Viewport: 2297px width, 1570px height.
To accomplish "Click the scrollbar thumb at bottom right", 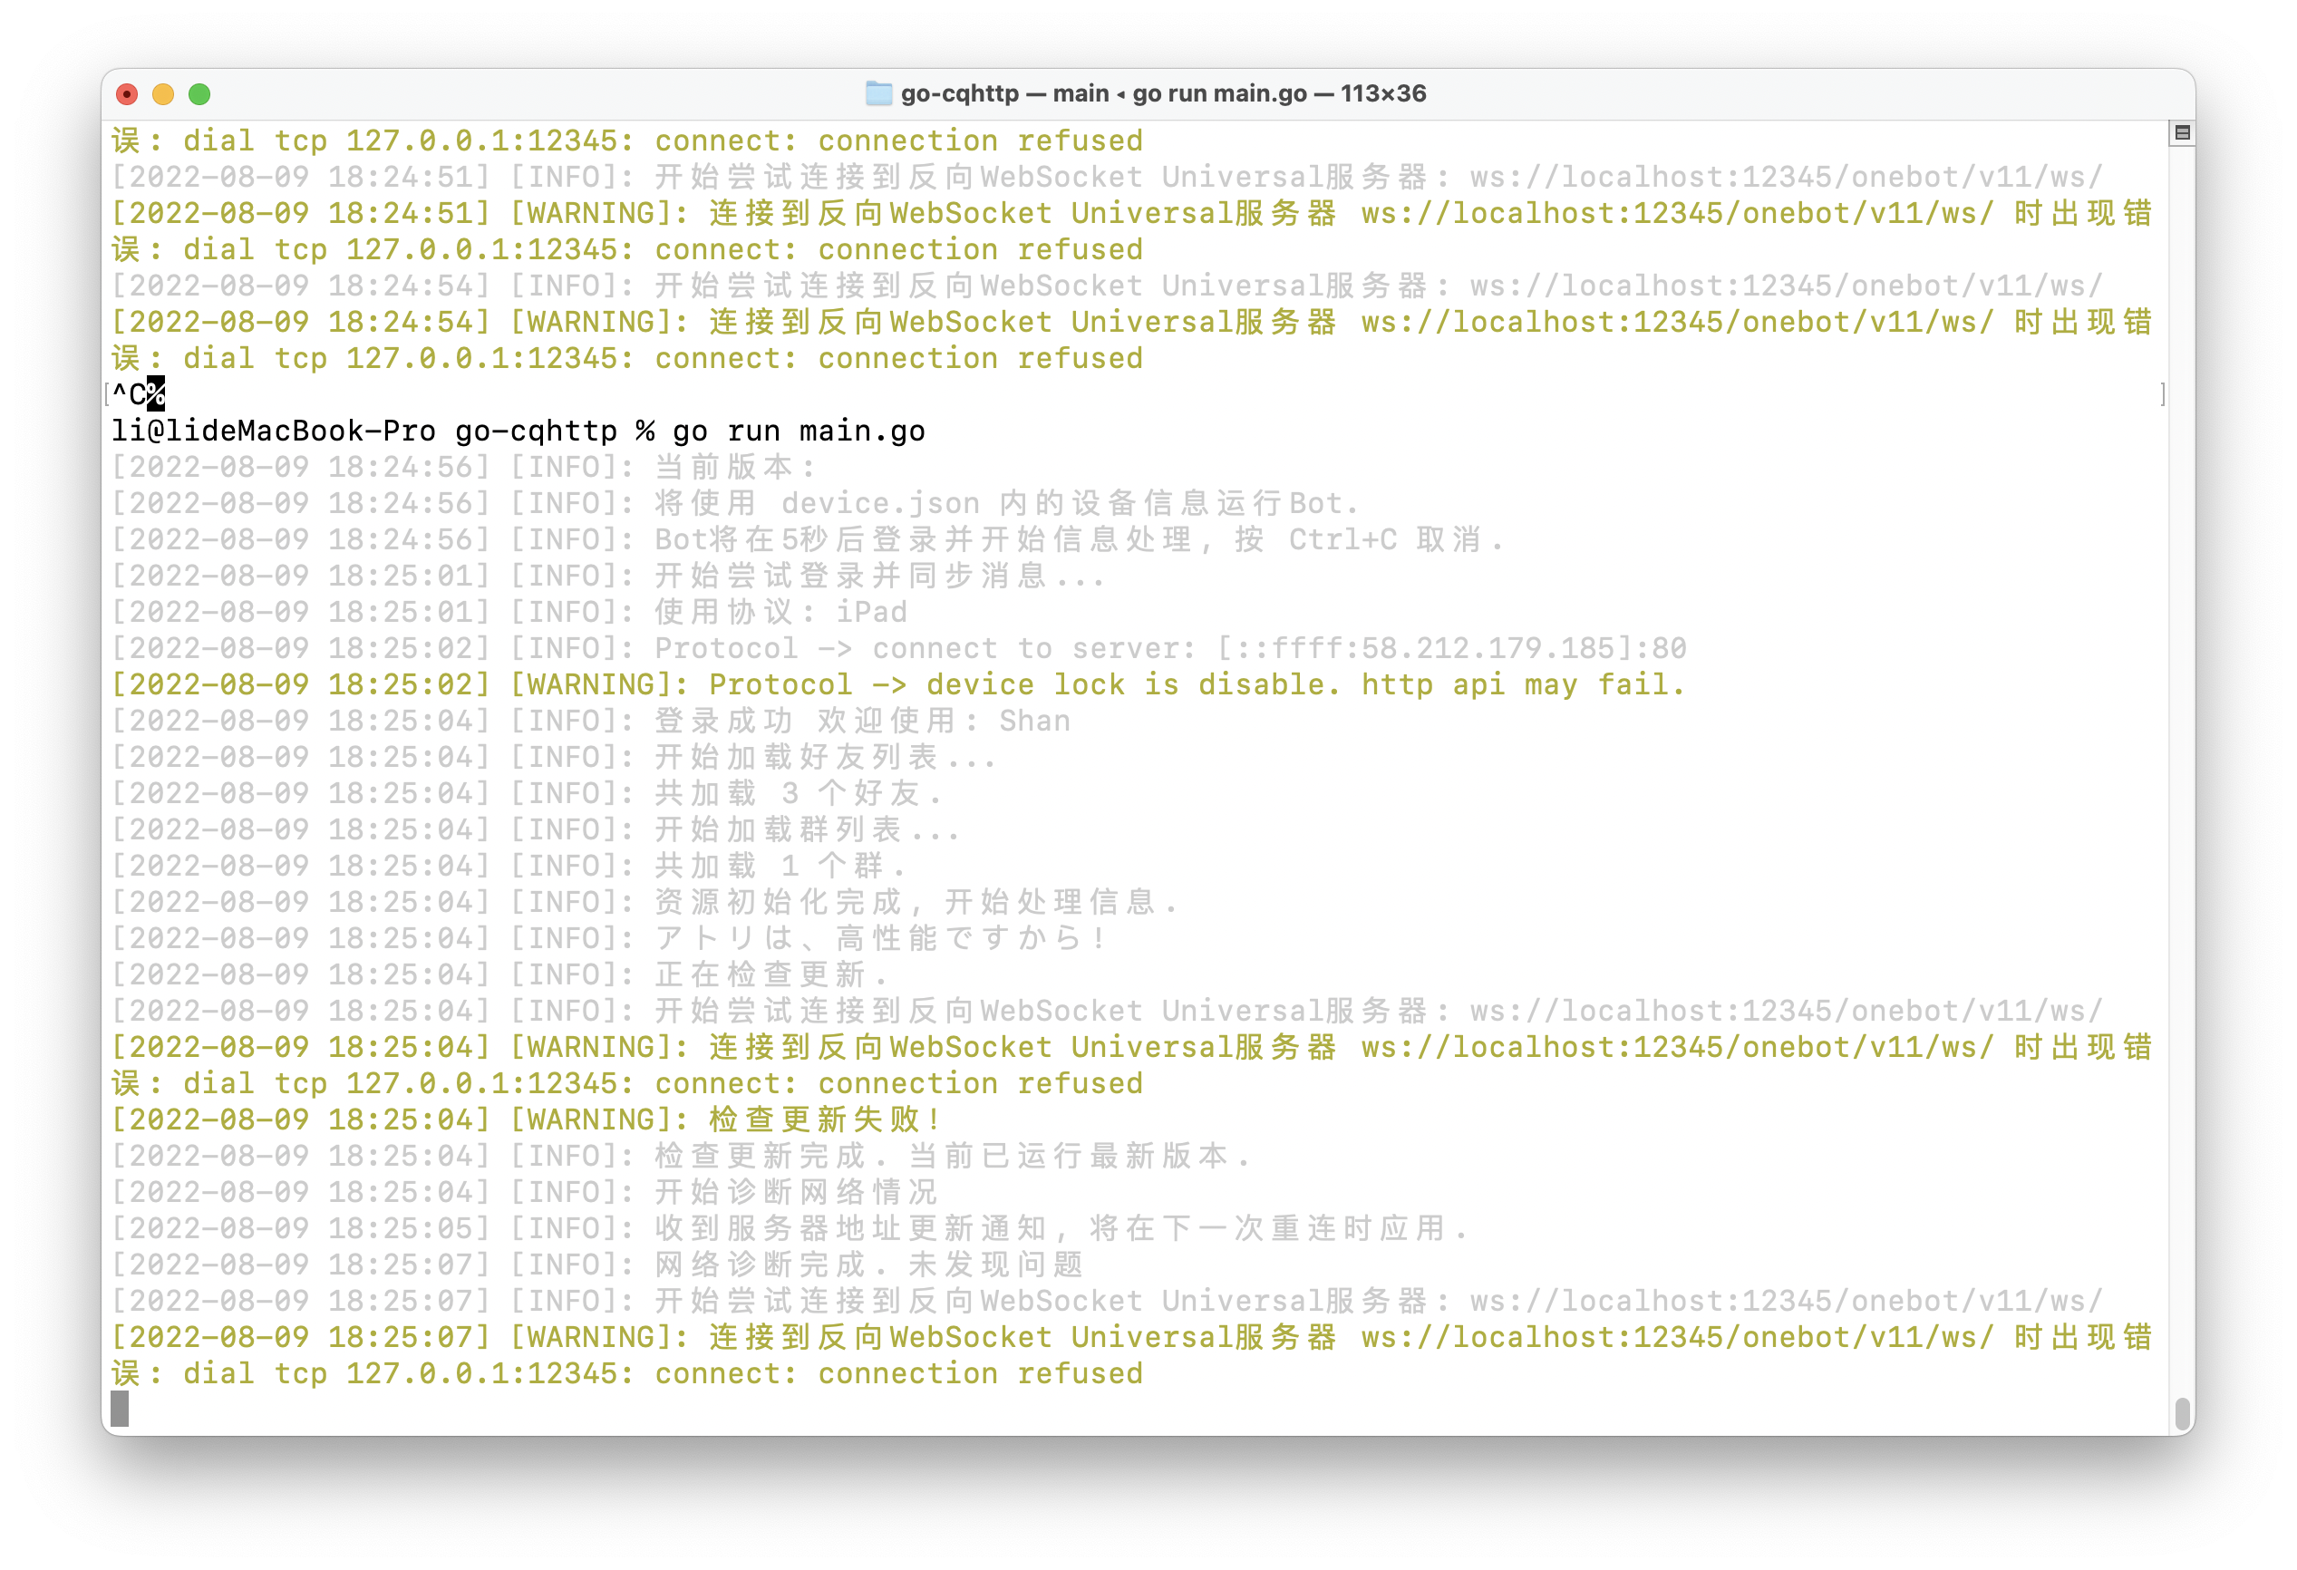I will tap(2183, 1414).
